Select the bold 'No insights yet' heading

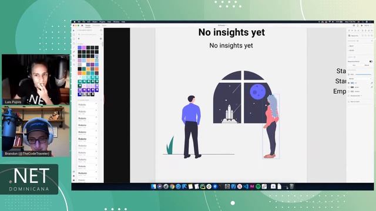click(x=231, y=32)
